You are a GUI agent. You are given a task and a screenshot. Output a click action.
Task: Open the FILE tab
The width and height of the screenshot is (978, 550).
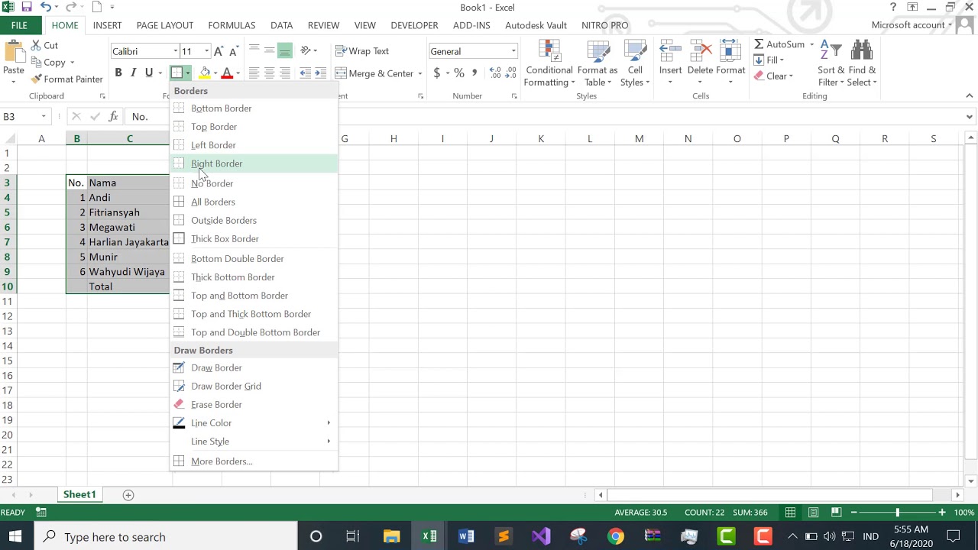(x=19, y=25)
